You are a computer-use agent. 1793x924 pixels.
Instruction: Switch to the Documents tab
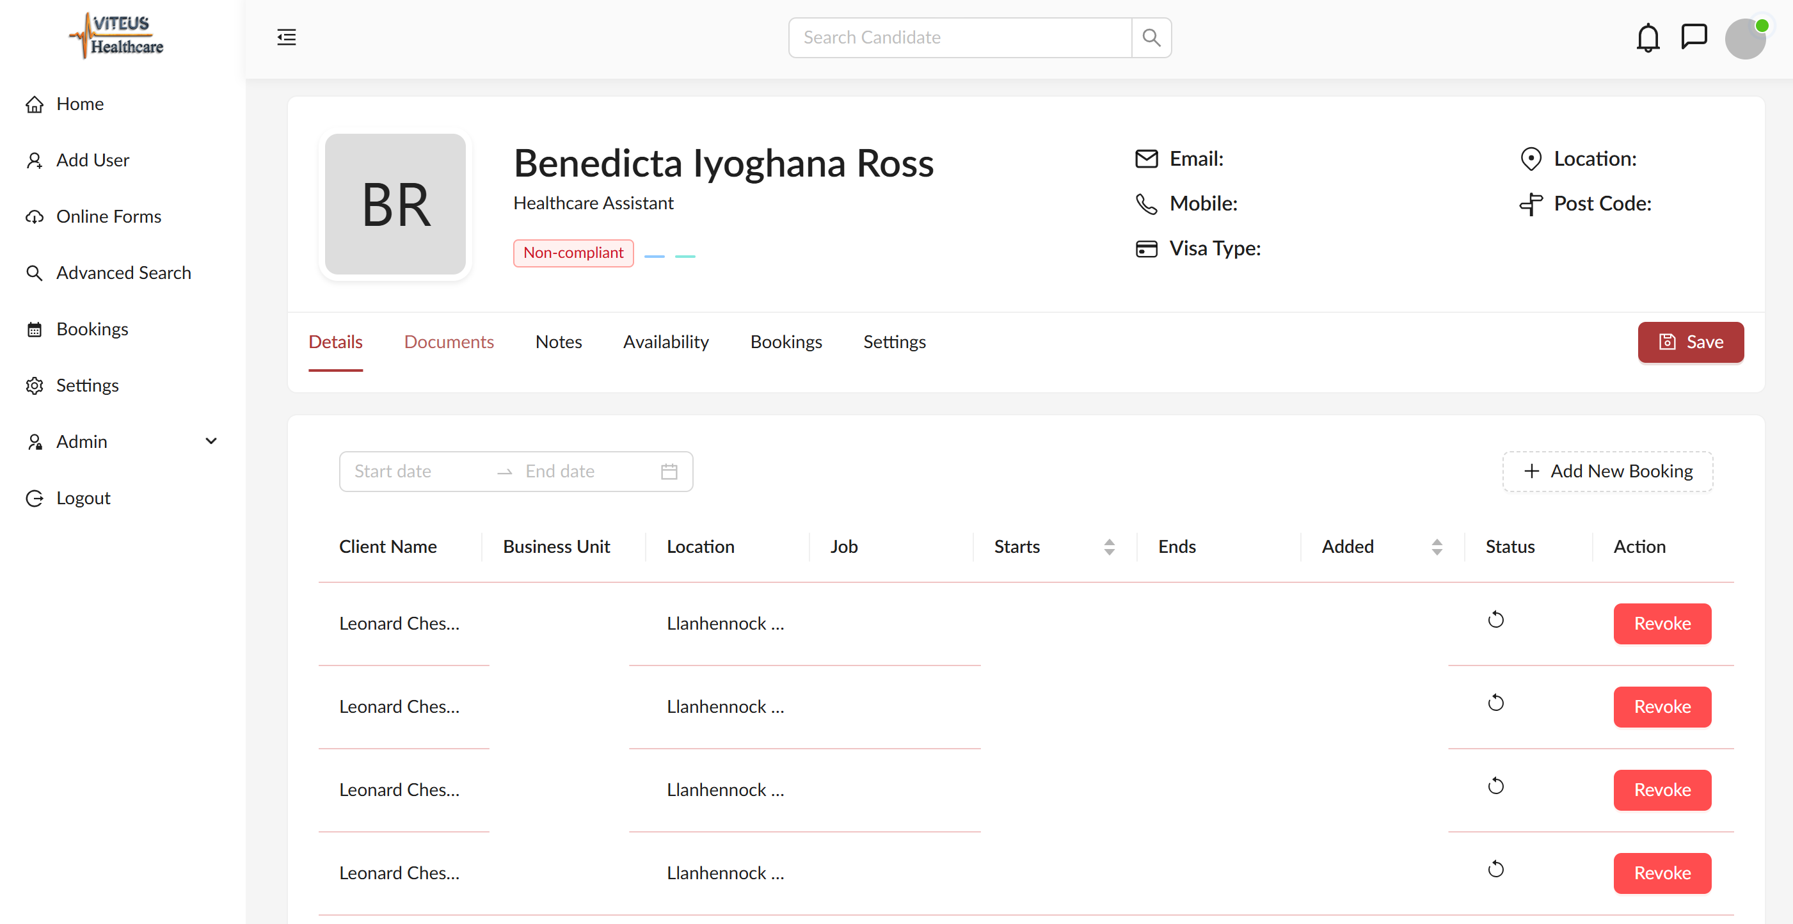(449, 342)
